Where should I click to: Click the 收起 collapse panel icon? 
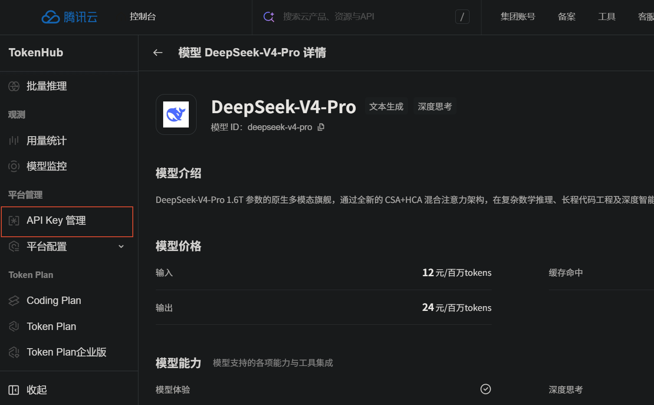[x=14, y=390]
